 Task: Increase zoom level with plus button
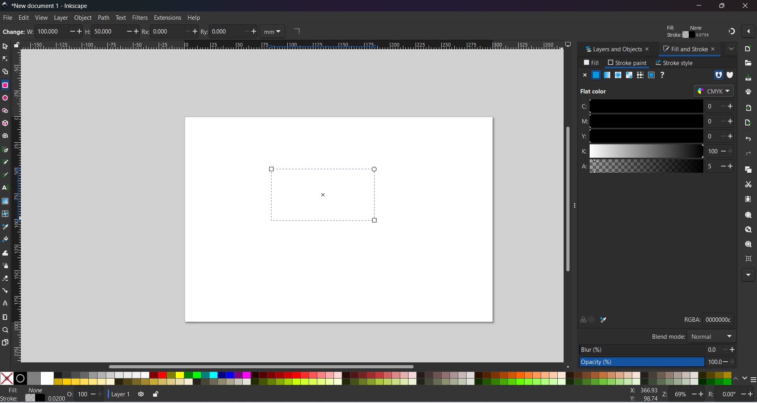[x=701, y=395]
